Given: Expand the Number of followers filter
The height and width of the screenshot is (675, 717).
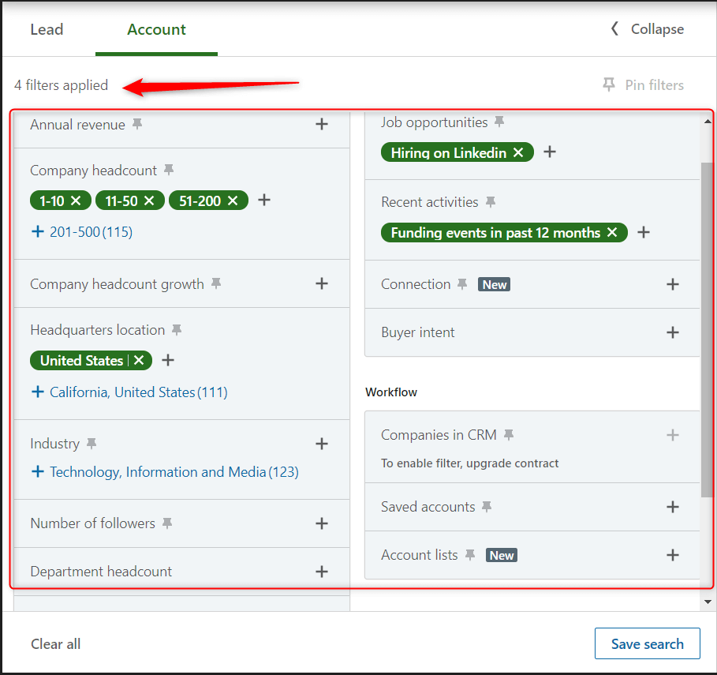Looking at the screenshot, I should coord(322,523).
